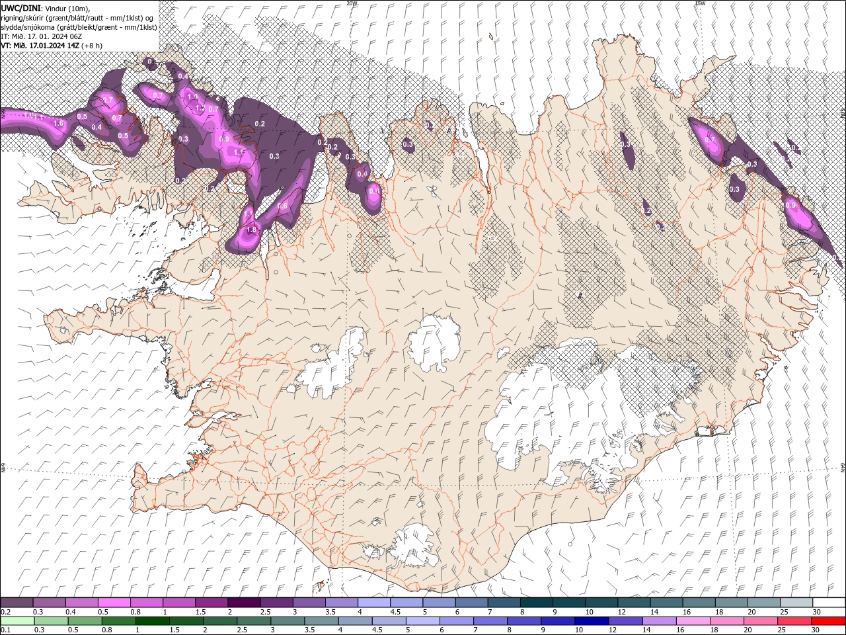846x635 pixels.
Task: Click the 0.4 label under the upper legend
Action: (x=71, y=612)
